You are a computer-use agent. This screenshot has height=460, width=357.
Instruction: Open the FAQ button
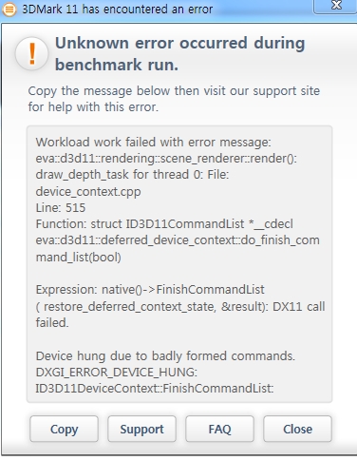pos(219,429)
